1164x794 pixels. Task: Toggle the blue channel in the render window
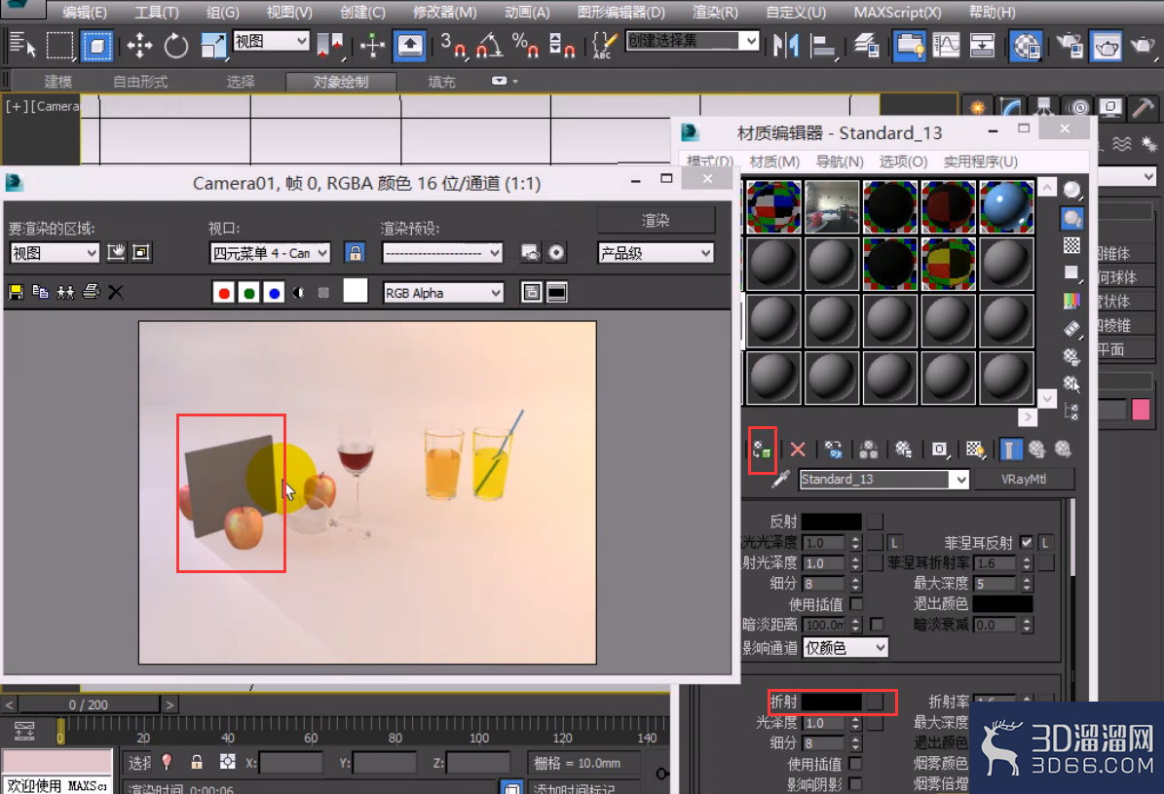point(274,293)
